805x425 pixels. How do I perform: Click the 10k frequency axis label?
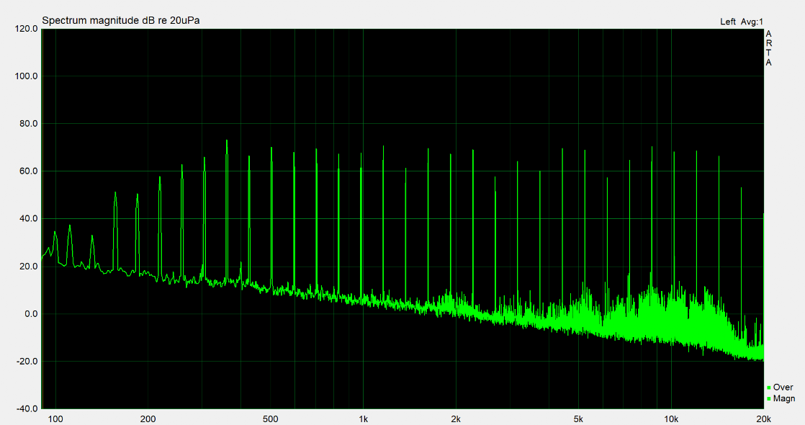coord(672,419)
